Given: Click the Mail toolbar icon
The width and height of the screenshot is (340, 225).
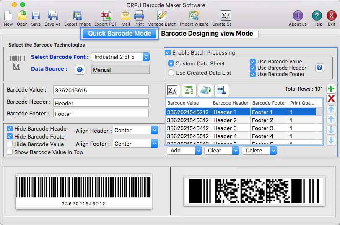Looking at the screenshot, I should [125, 16].
